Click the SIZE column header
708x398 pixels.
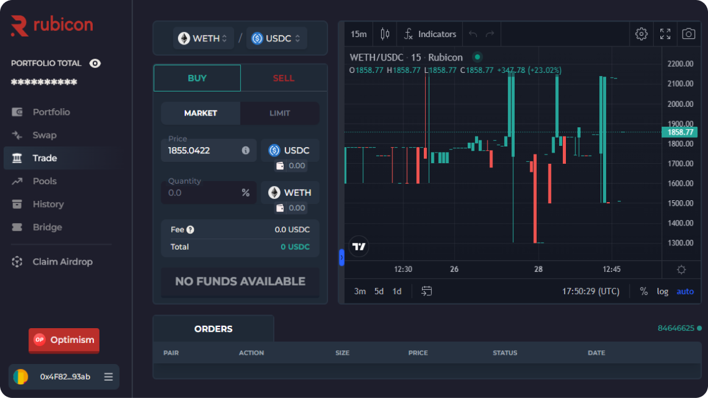click(342, 353)
